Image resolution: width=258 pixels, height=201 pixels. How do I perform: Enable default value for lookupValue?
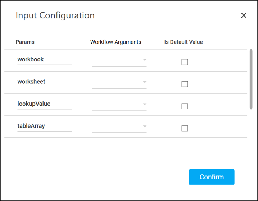click(185, 106)
